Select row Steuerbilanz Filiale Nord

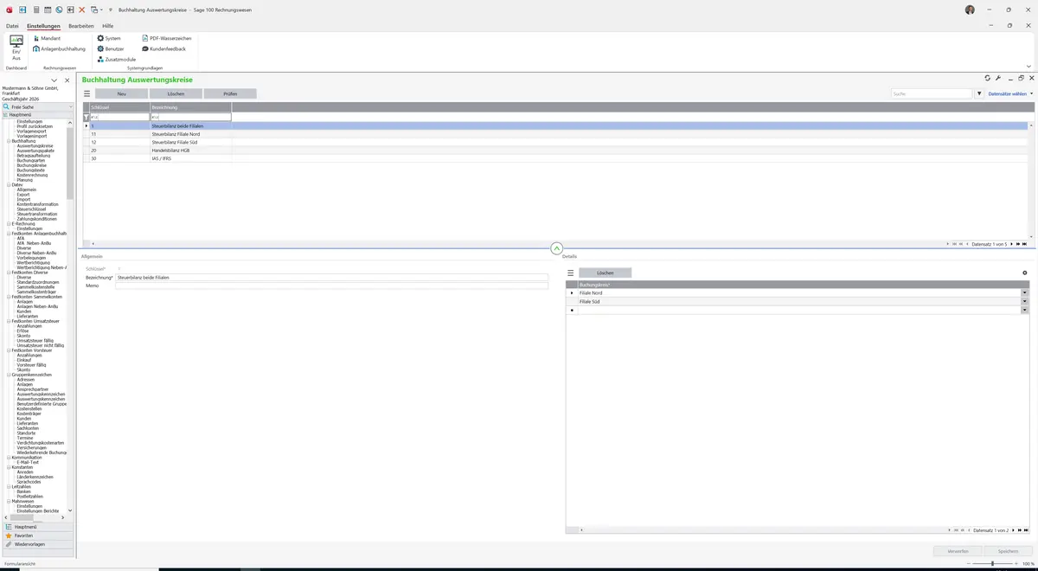click(x=555, y=134)
